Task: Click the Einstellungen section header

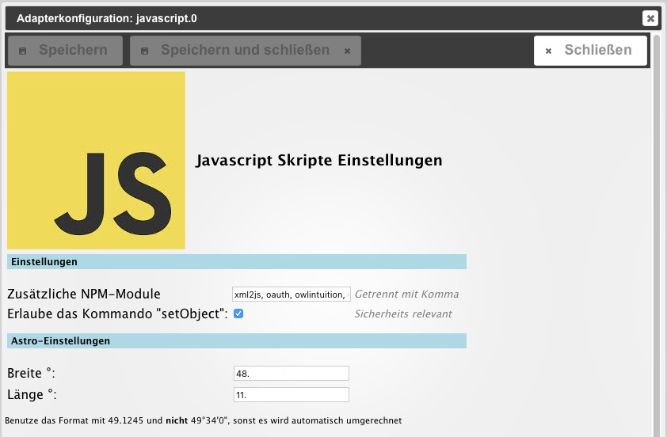Action: click(236, 262)
